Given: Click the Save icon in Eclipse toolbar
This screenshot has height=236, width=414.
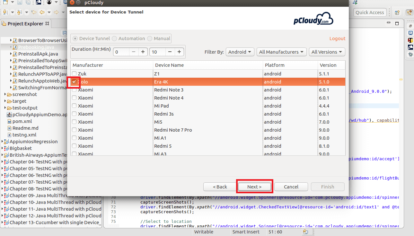Looking at the screenshot, I should coord(20,2).
